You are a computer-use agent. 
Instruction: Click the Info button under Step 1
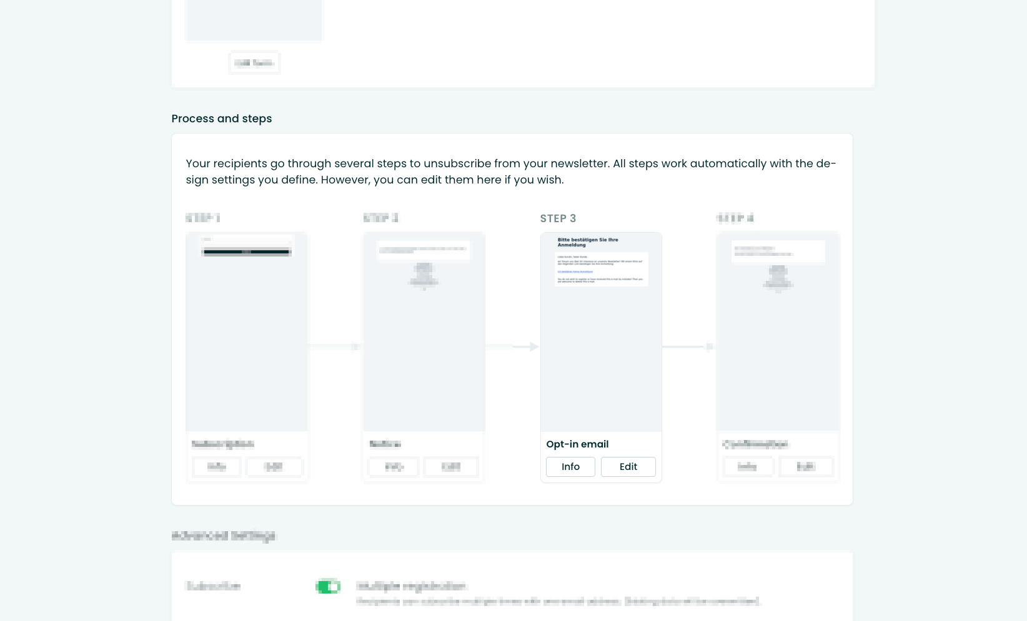click(x=217, y=467)
